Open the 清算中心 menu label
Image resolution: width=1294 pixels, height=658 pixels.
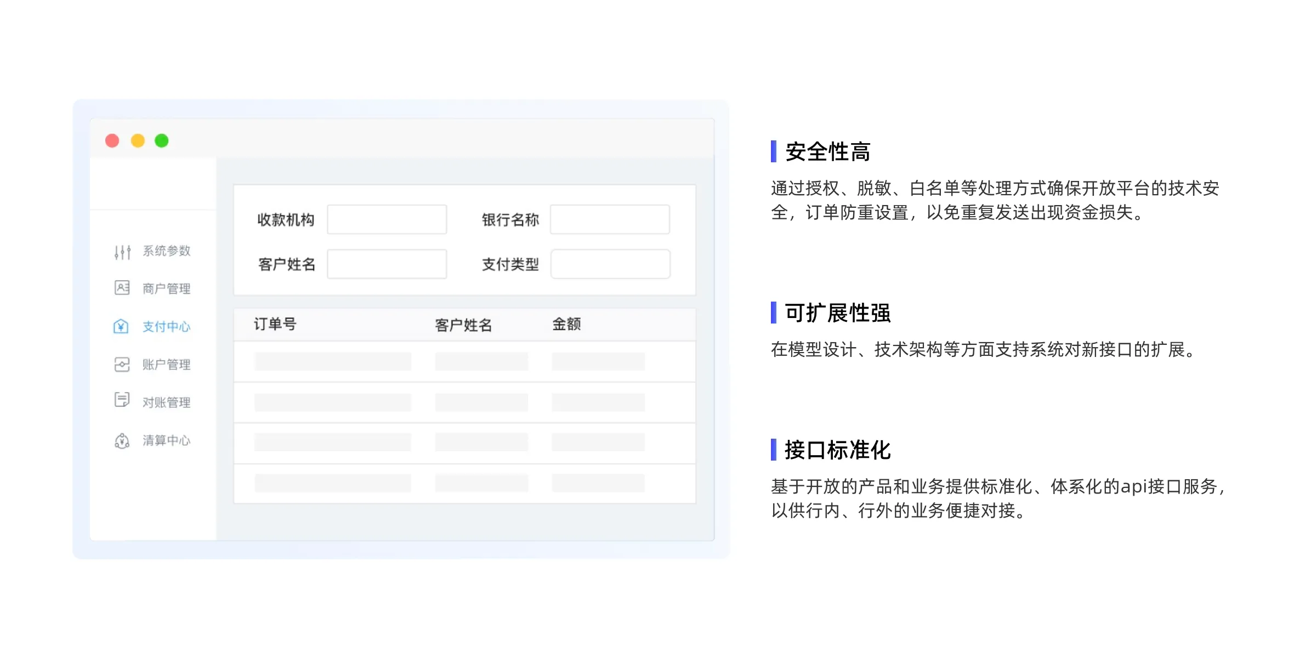point(167,440)
